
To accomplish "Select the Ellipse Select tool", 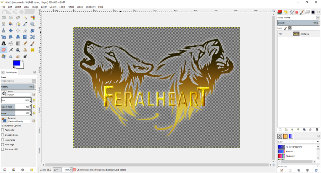I will [11, 18].
